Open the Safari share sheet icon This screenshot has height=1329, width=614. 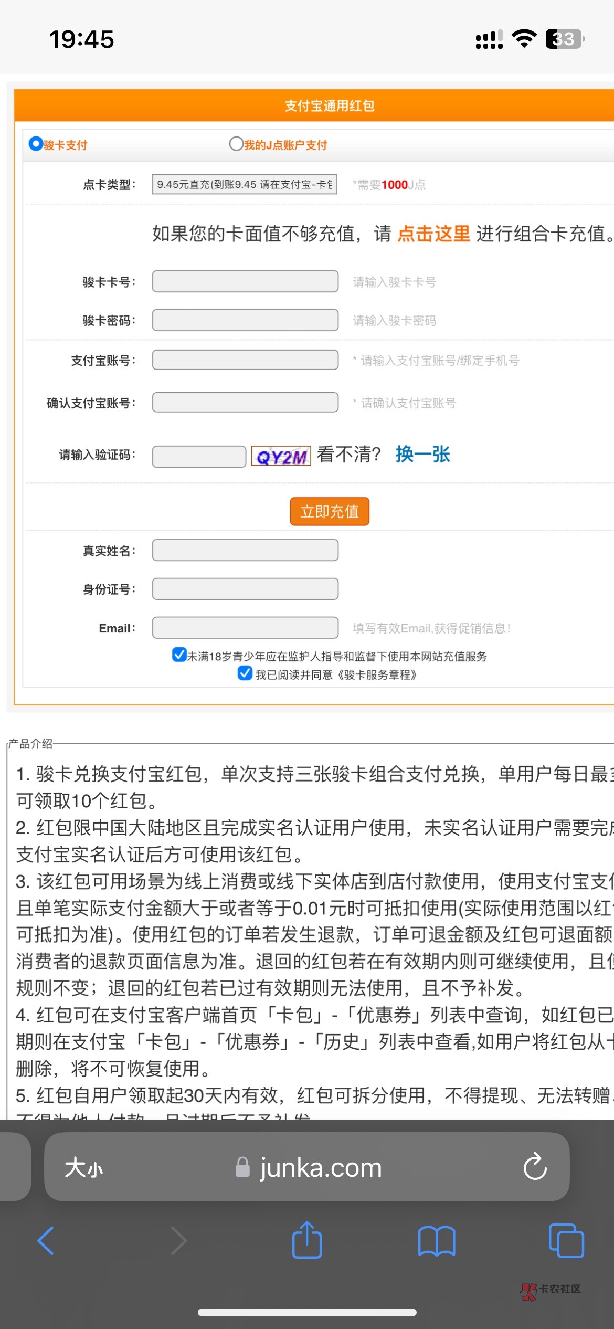(307, 1240)
